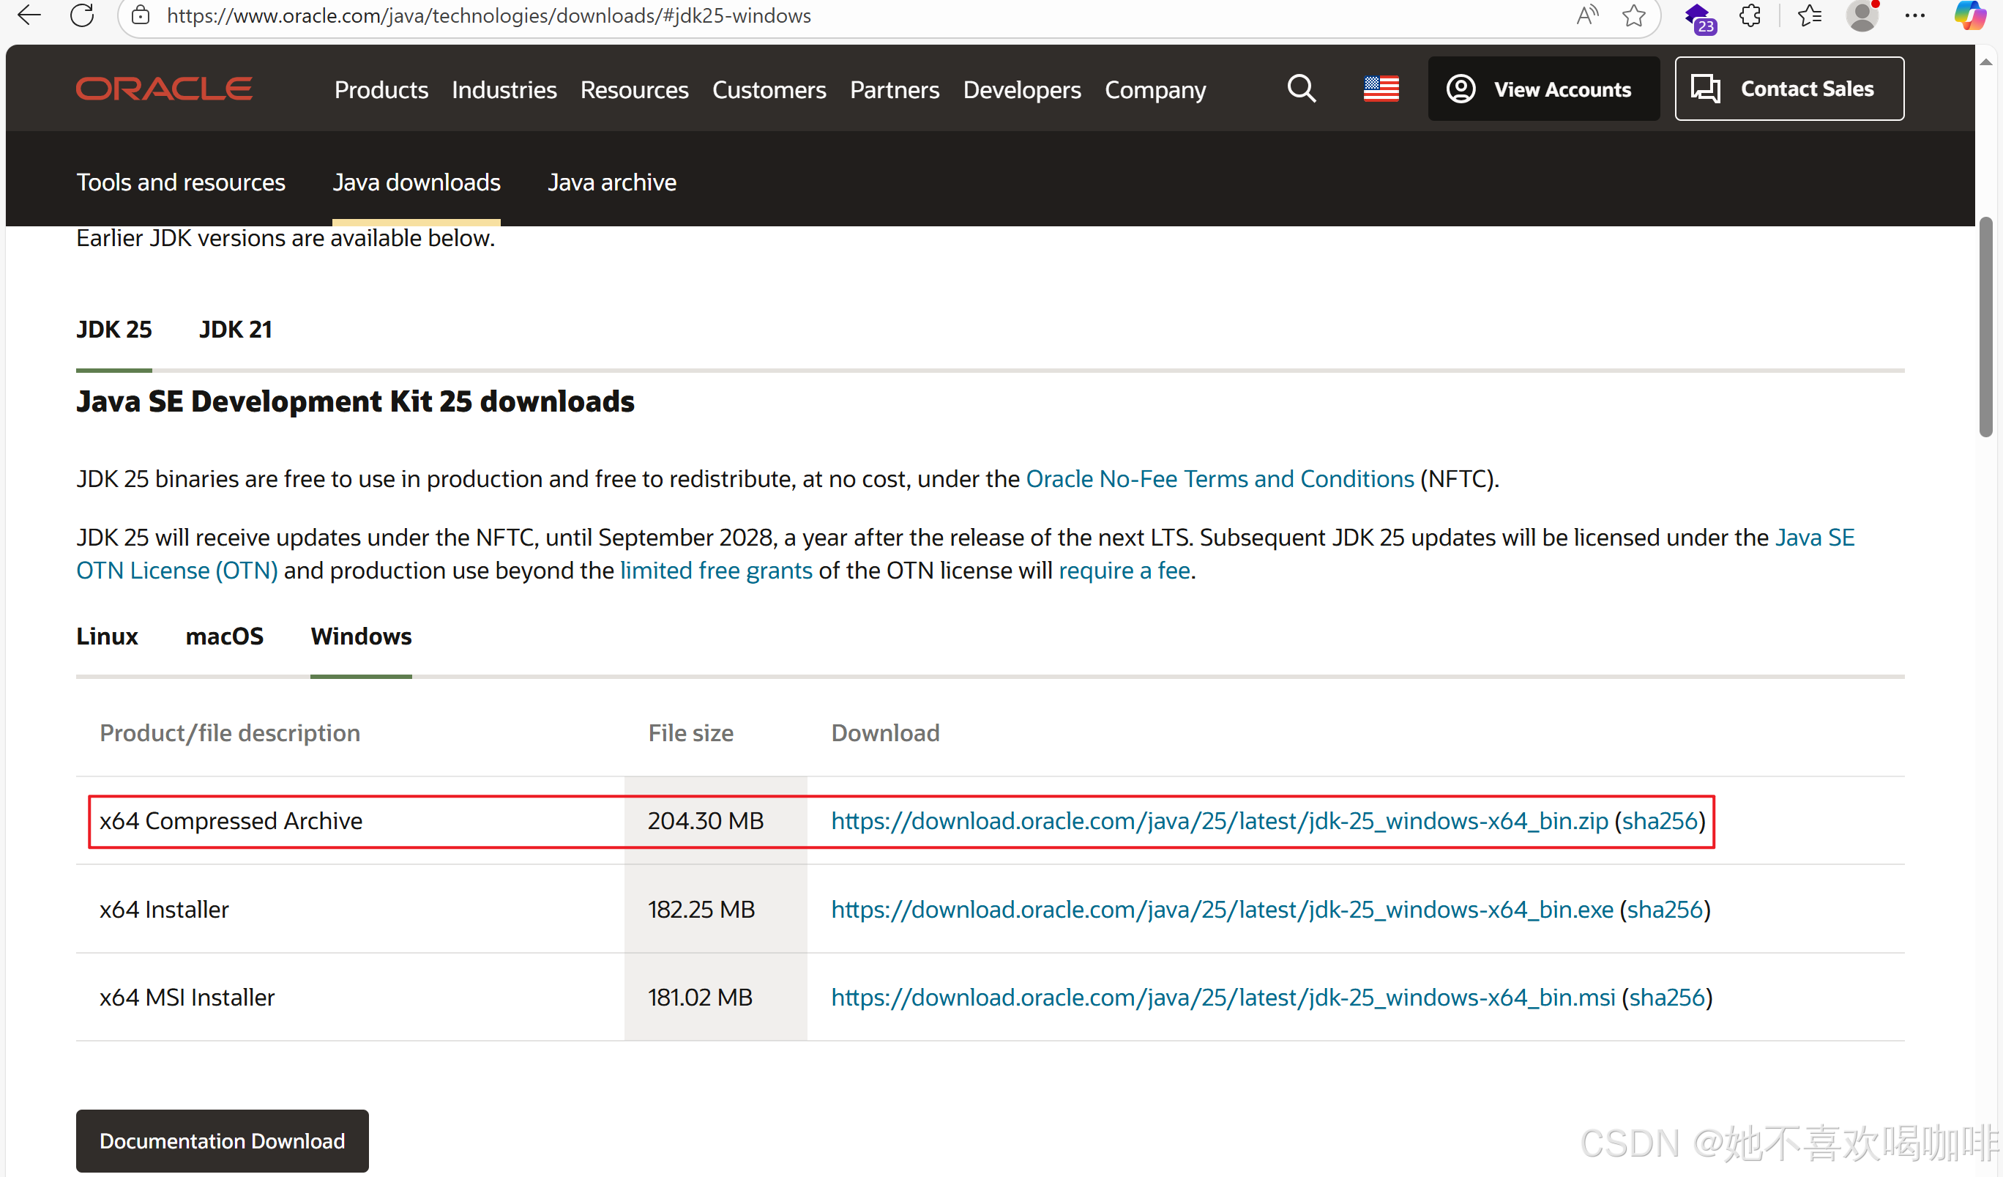Expand the Products navigation menu

[x=381, y=90]
